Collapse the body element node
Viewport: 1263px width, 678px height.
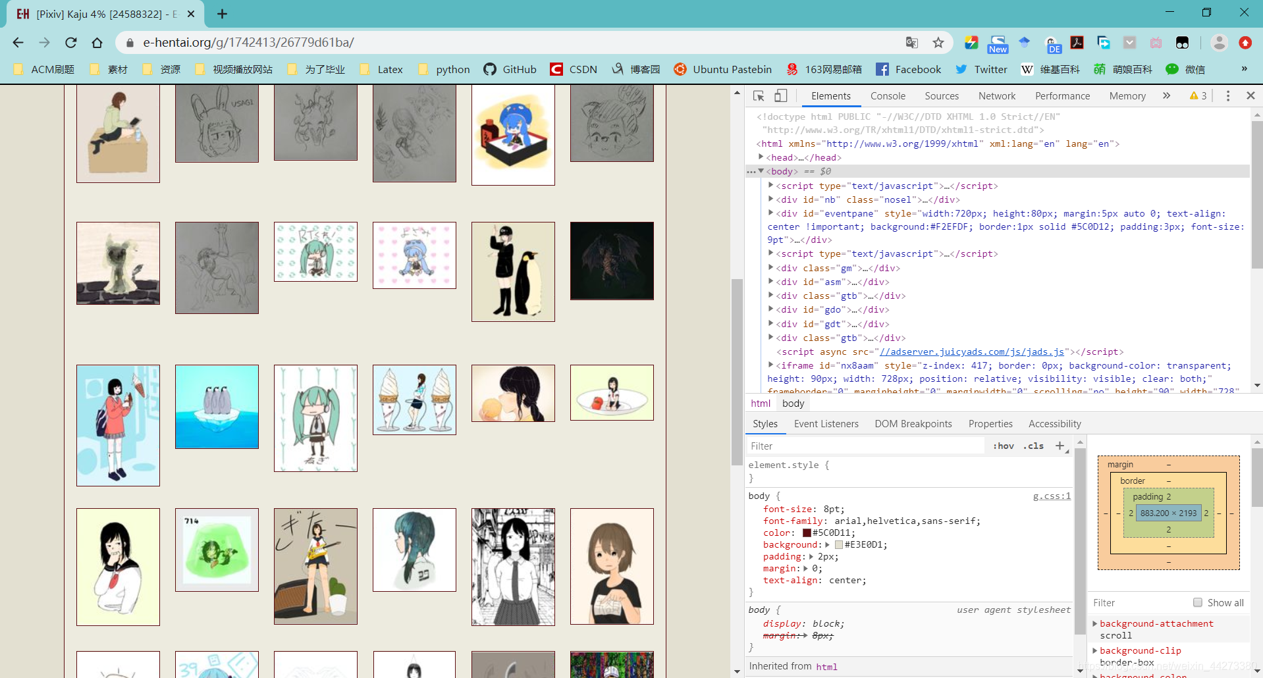click(761, 171)
